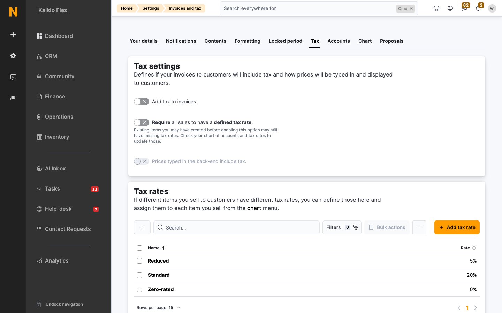This screenshot has width=502, height=313.
Task: Sort table by Name column
Action: tap(157, 248)
